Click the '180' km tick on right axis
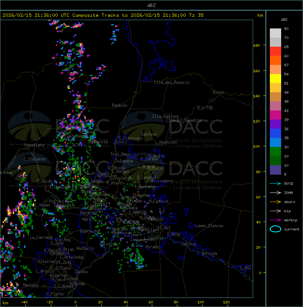 click(256, 46)
